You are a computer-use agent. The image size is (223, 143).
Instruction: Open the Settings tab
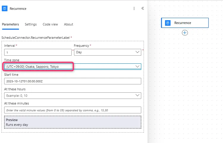pos(31,24)
